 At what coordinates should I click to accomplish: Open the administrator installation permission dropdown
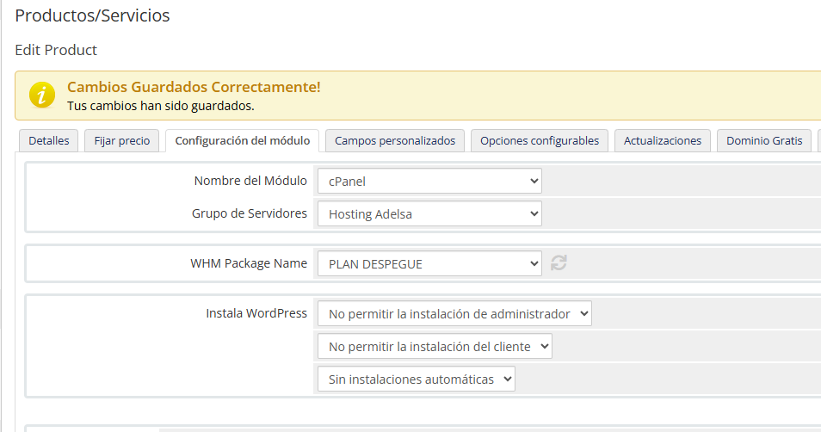point(454,314)
